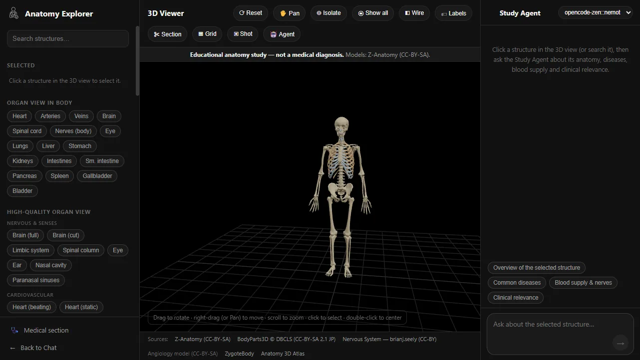Open the Anatomy 3D Atlas source link
Screen dimensions: 640x360
click(x=283, y=354)
